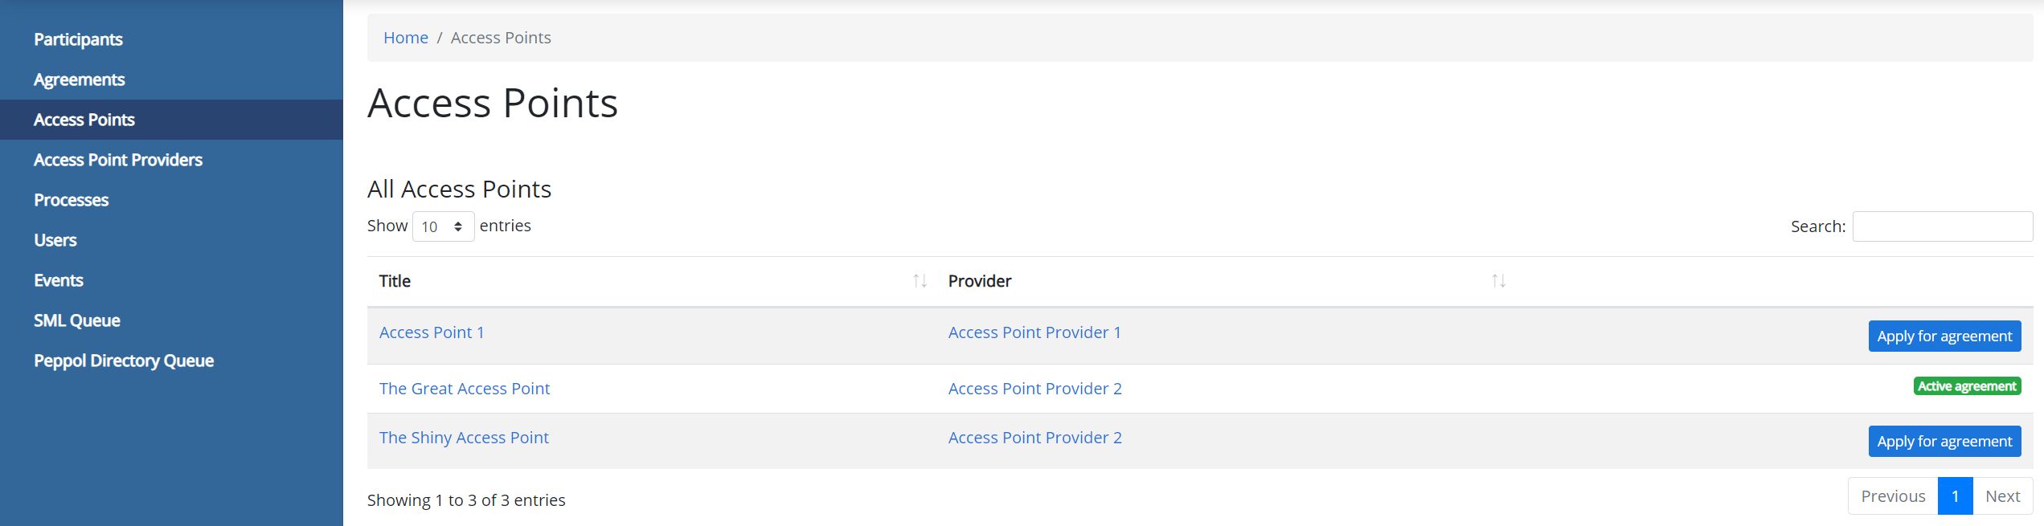
Task: Sort table by Title column arrows
Action: (920, 281)
